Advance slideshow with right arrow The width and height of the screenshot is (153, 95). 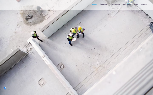(141, 49)
